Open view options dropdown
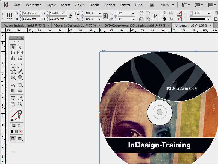This screenshot has height=164, width=218. click(186, 5)
